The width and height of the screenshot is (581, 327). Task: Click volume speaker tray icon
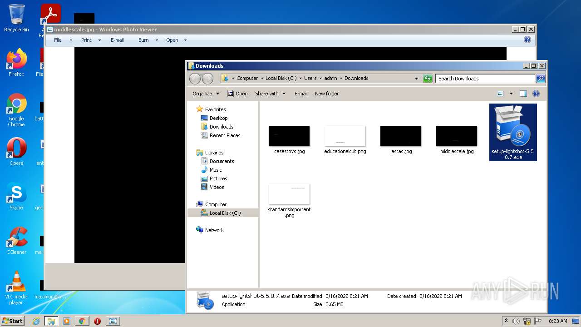(x=516, y=321)
